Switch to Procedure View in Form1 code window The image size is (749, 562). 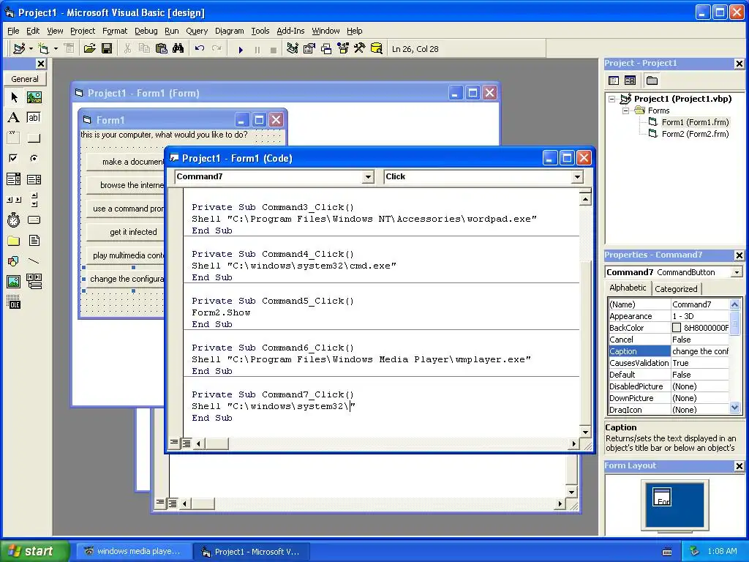pos(174,443)
